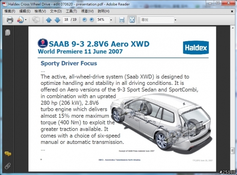237x175 pixels.
Task: Open the dropdown arrow beside collaboration icon
Action: pos(26,20)
